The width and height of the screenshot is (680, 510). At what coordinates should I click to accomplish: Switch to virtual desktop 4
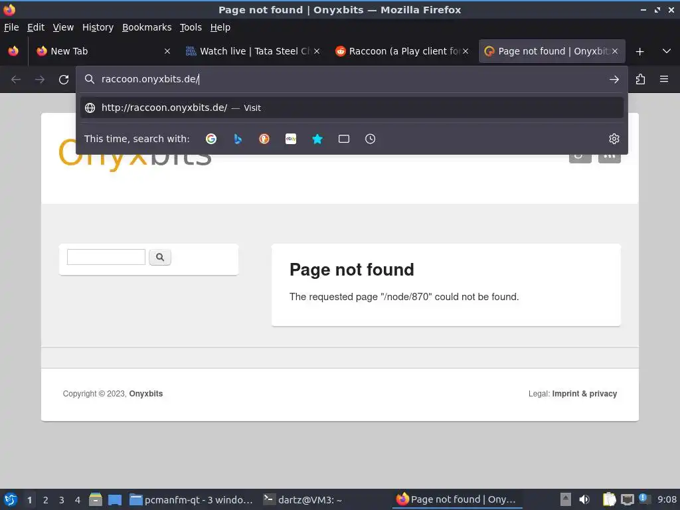point(78,500)
